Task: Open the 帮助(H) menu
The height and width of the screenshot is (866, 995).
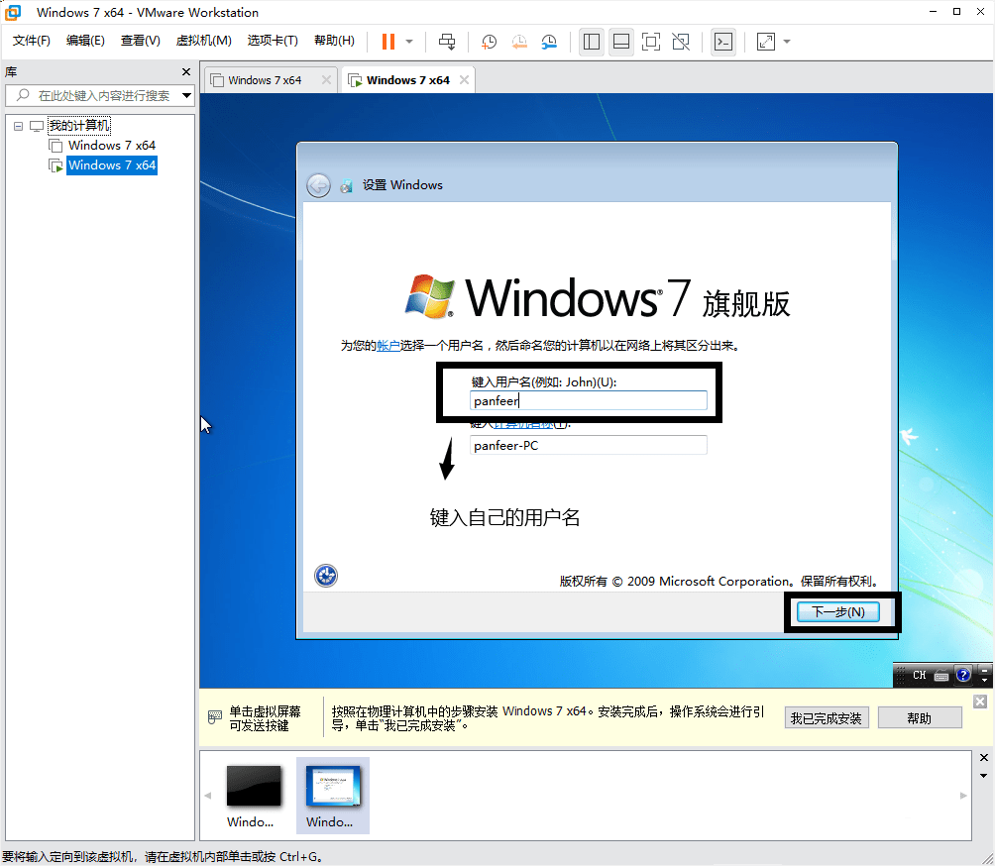Action: (334, 41)
